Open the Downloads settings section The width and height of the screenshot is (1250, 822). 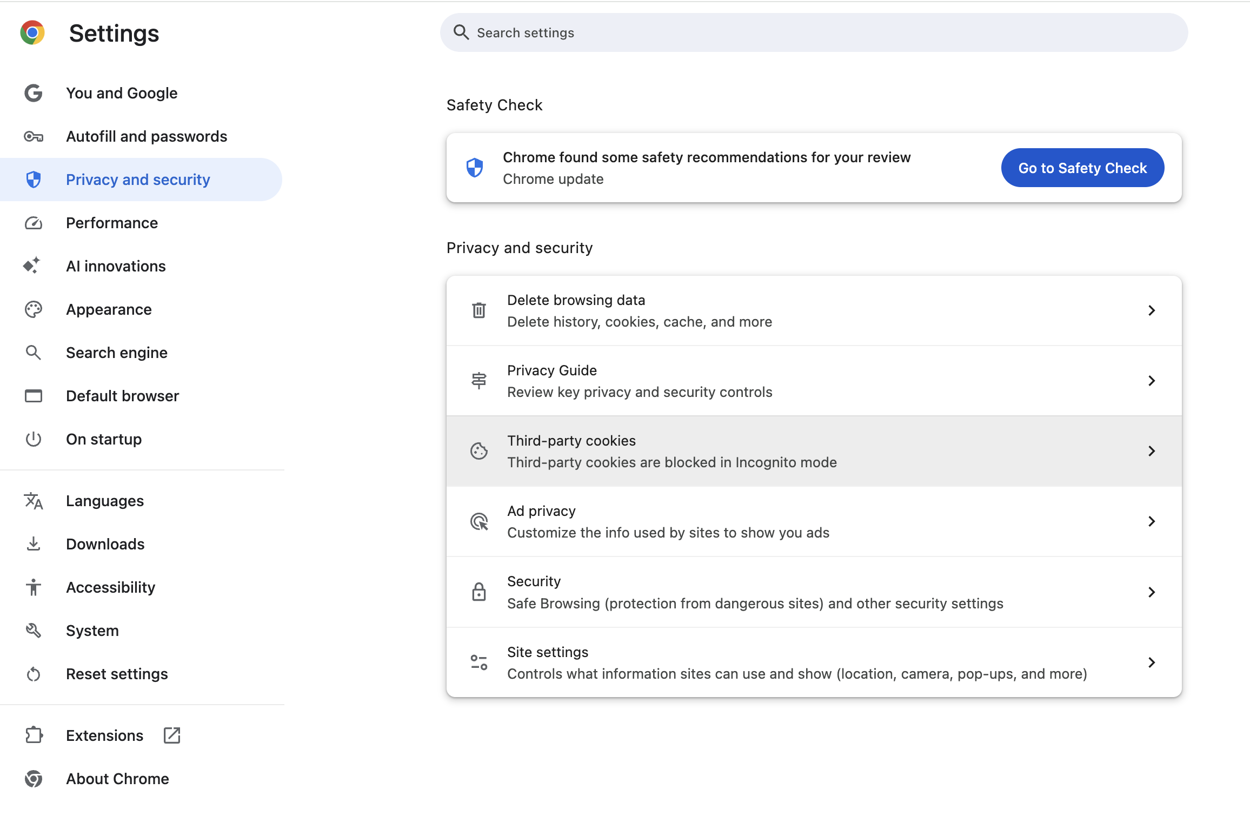[x=105, y=544]
